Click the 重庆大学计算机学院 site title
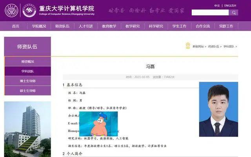The width and height of the screenshot is (251, 157). click(67, 9)
